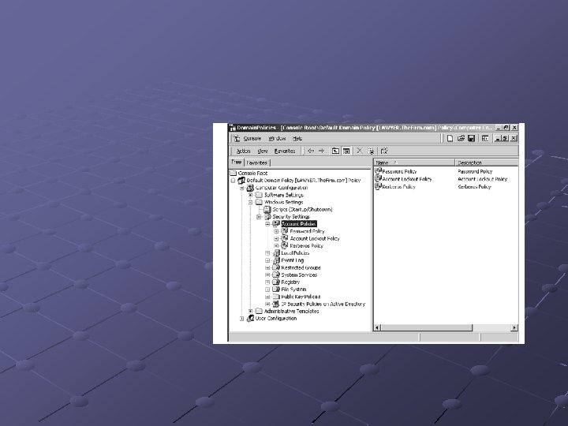Switch to the Favorites tab

(x=257, y=163)
